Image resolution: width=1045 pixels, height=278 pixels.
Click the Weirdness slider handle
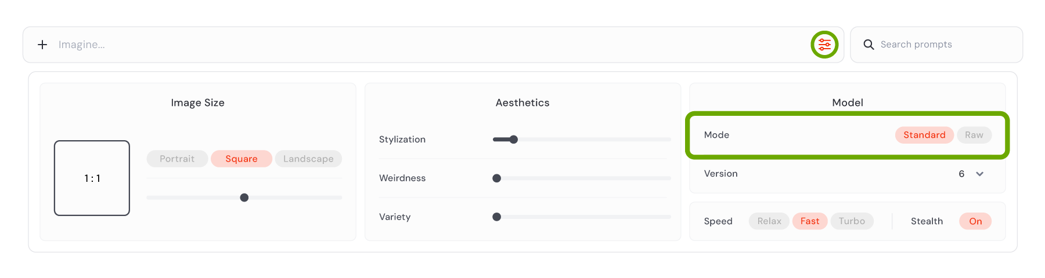496,178
